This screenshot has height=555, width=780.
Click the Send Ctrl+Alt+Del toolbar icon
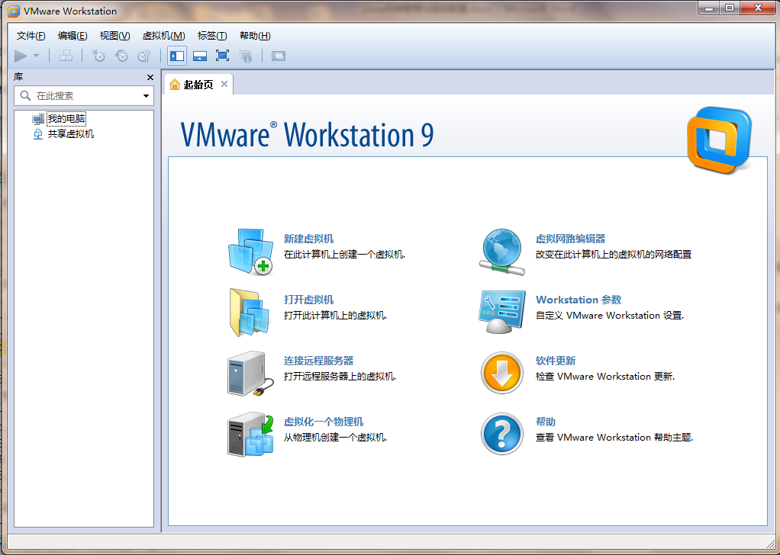pos(66,56)
